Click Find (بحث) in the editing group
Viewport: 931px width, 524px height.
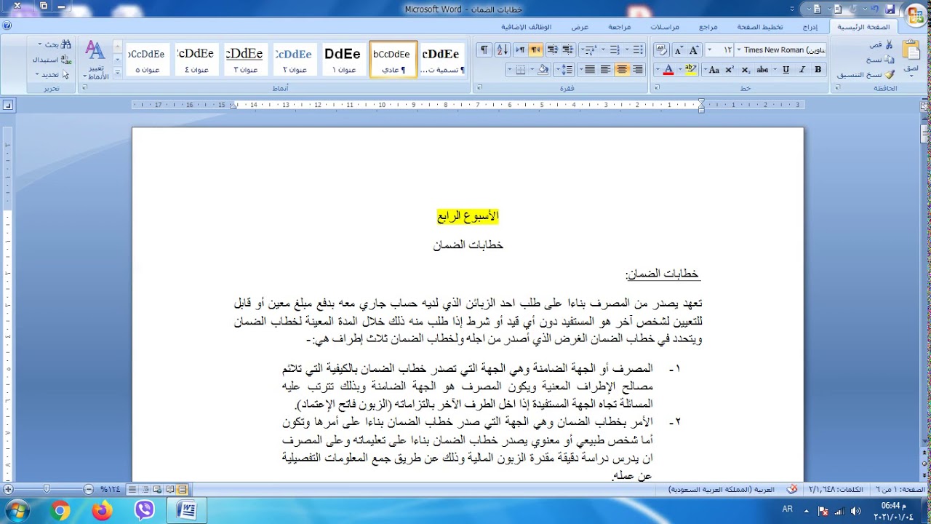click(55, 45)
